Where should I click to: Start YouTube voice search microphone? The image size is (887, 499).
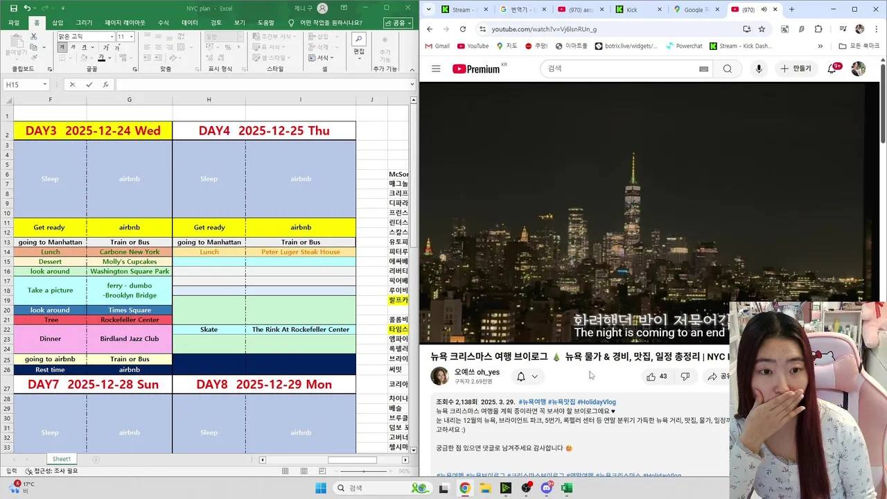(759, 69)
